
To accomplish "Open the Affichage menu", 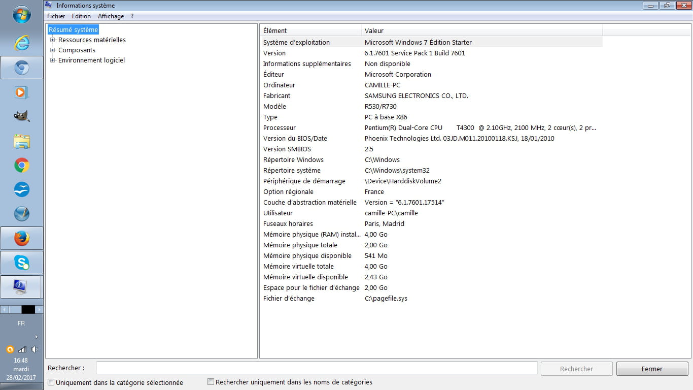I will [x=111, y=16].
